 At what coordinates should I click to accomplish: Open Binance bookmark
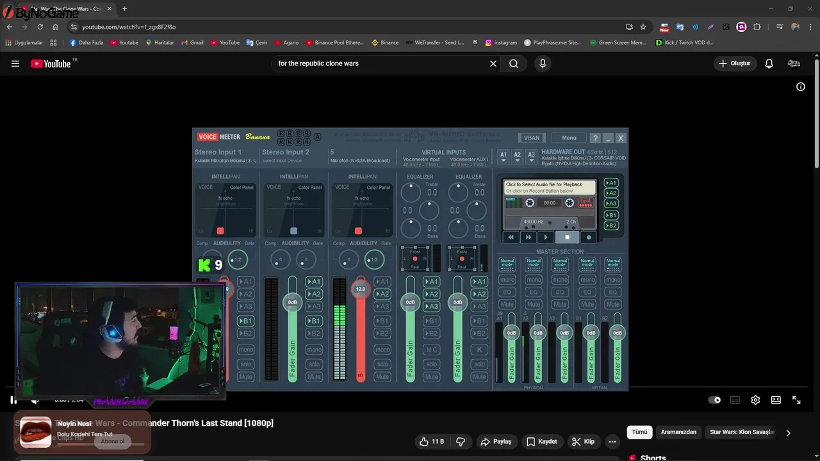(385, 43)
